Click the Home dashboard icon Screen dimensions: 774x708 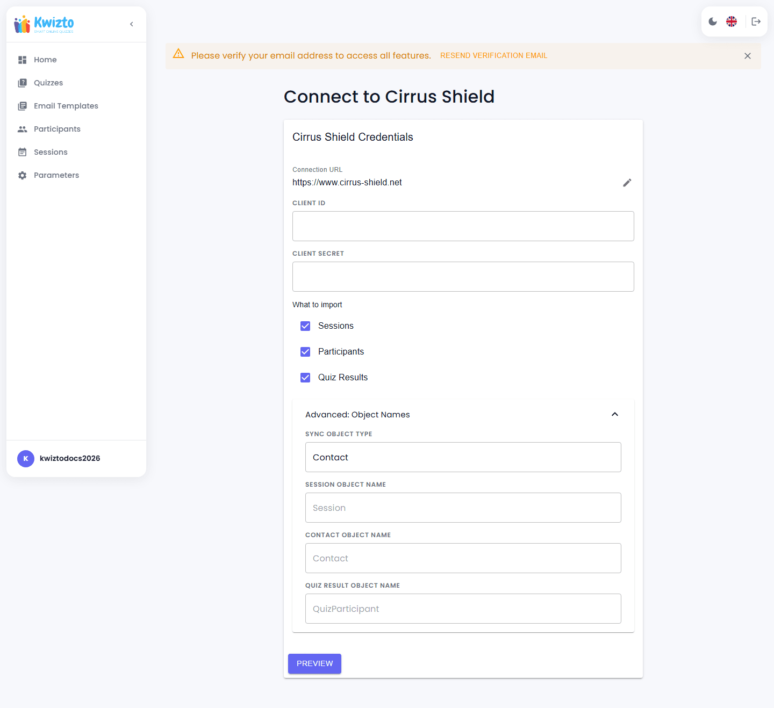pos(22,60)
